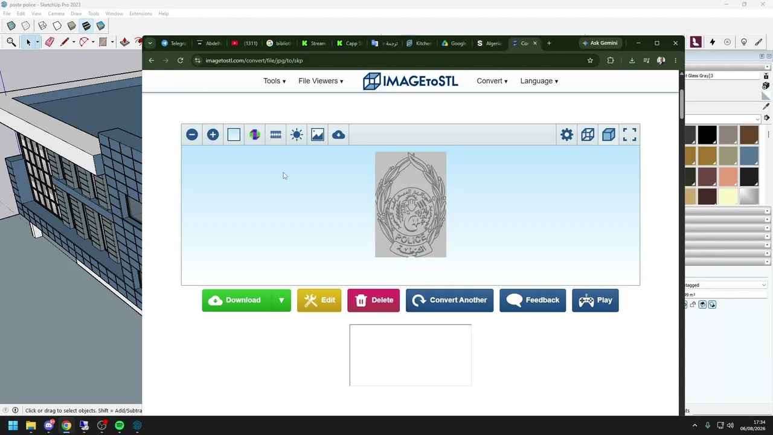This screenshot has height=435, width=773.
Task: Open the Convert dropdown menu
Action: [492, 81]
